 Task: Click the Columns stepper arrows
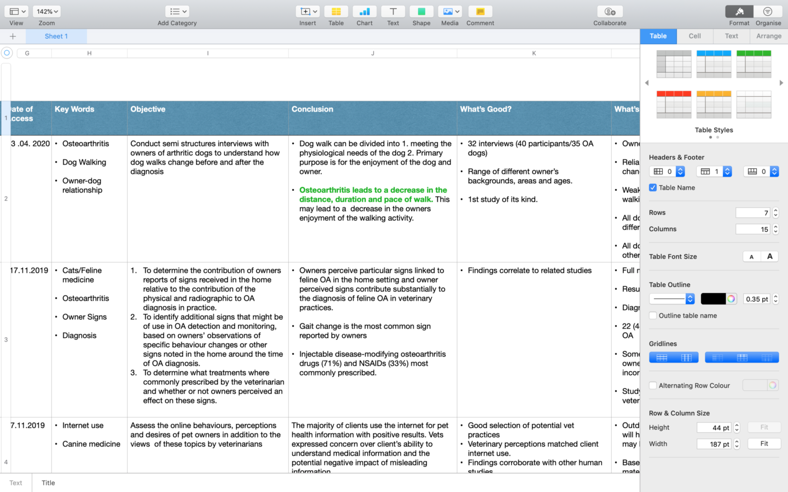tap(775, 229)
